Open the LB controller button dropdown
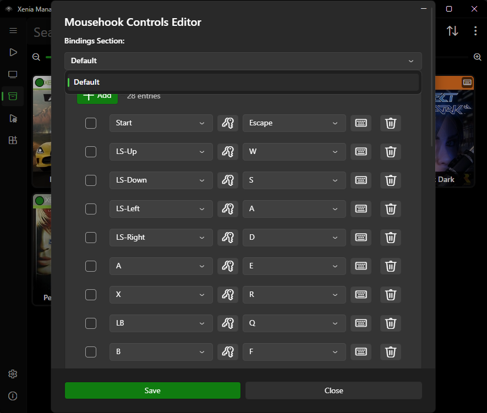The width and height of the screenshot is (487, 413). point(161,323)
